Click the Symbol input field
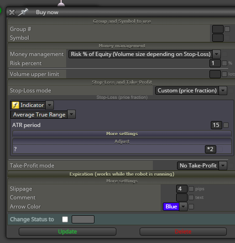 coord(218,38)
